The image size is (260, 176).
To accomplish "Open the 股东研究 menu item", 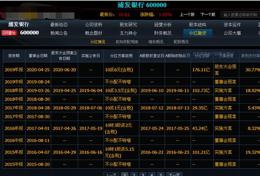I will click(128, 25).
